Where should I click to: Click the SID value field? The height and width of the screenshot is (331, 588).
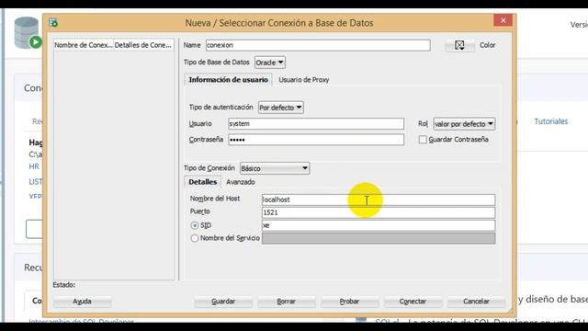(x=379, y=225)
